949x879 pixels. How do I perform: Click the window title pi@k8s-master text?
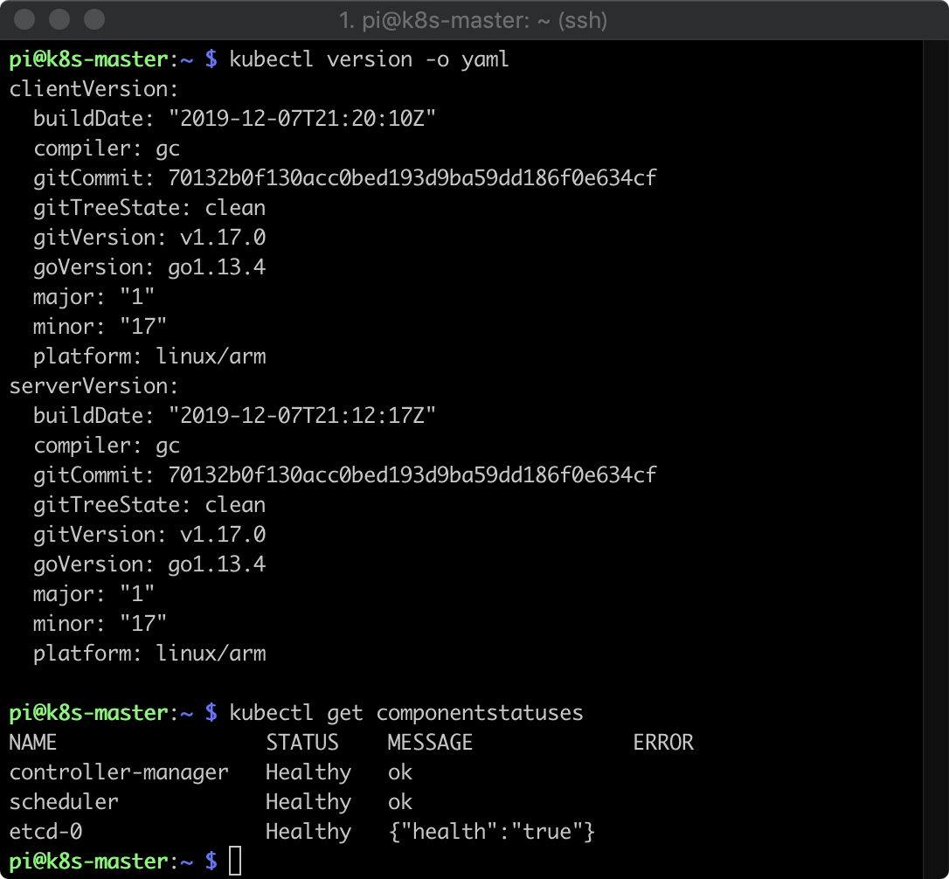(474, 18)
